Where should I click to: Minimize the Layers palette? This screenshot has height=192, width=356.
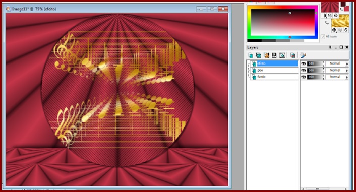[336, 47]
